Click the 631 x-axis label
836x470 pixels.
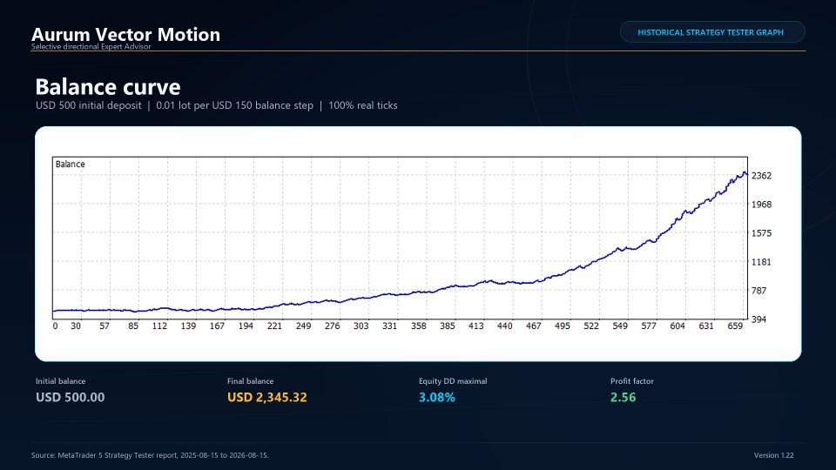(x=706, y=326)
